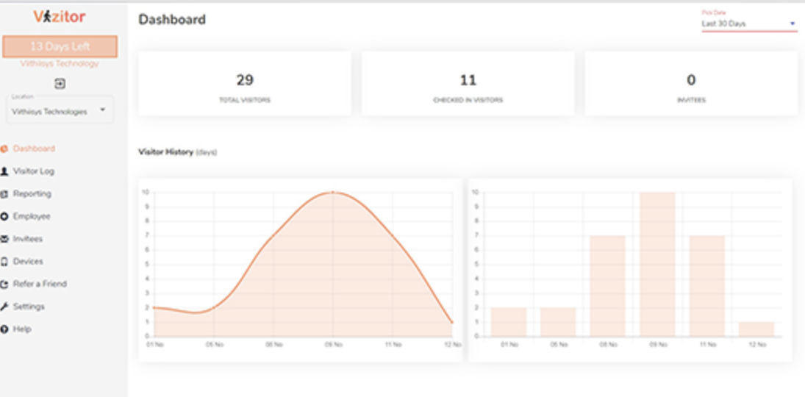Screen dimensions: 805x397
Task: Click the Vizitor logo
Action: [60, 17]
